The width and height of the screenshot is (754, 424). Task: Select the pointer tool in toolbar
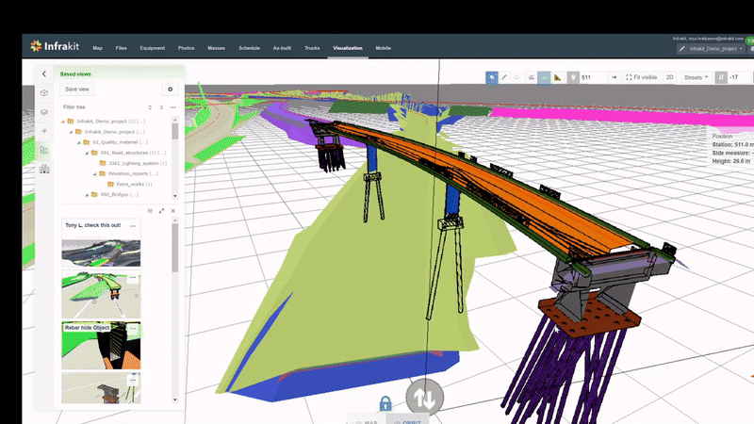coord(491,77)
